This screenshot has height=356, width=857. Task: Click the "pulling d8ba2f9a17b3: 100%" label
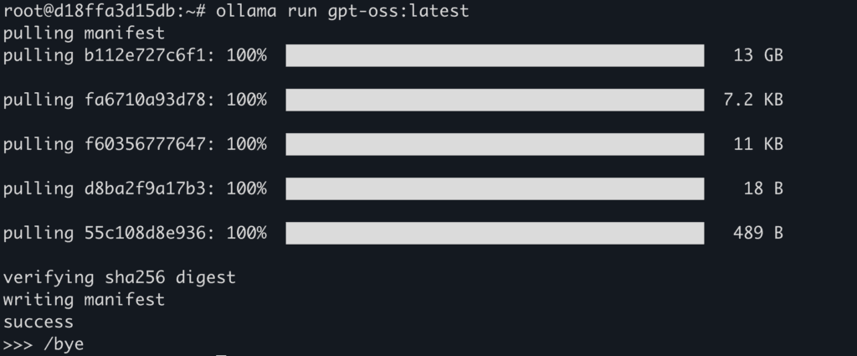(135, 188)
